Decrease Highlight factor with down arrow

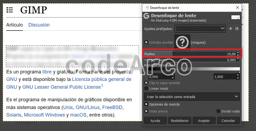(238, 61)
